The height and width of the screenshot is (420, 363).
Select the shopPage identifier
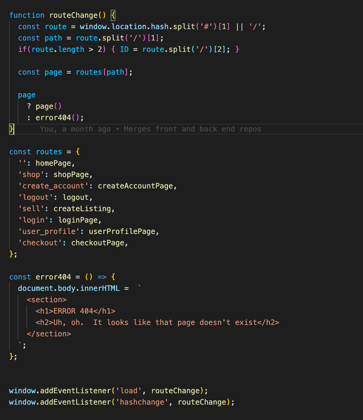71,174
